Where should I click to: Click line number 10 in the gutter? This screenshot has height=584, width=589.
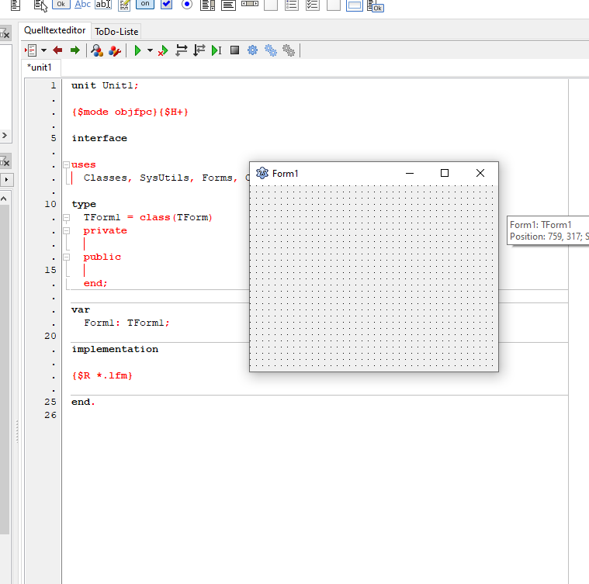[x=50, y=204]
